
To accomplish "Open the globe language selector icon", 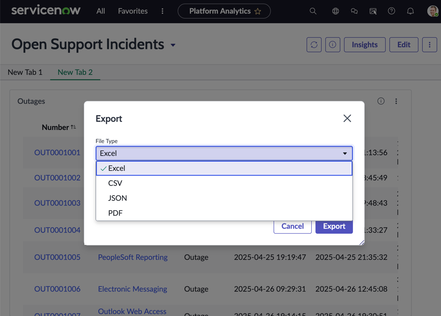I will tap(336, 11).
